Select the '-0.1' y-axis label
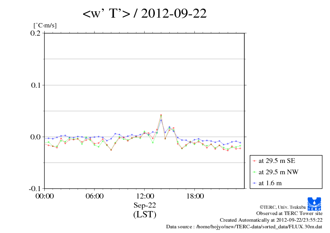This screenshot has width=330, height=233. [x=34, y=188]
